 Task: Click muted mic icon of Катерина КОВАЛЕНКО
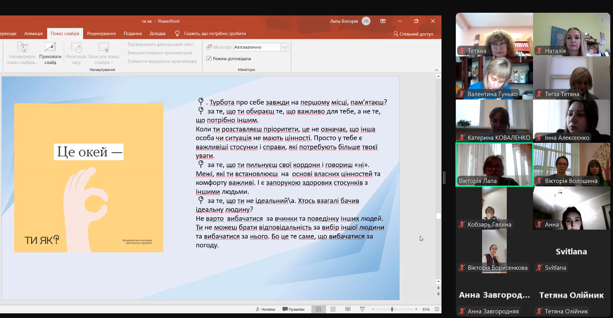(462, 137)
